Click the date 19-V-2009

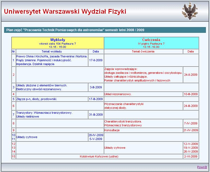pos(191,148)
